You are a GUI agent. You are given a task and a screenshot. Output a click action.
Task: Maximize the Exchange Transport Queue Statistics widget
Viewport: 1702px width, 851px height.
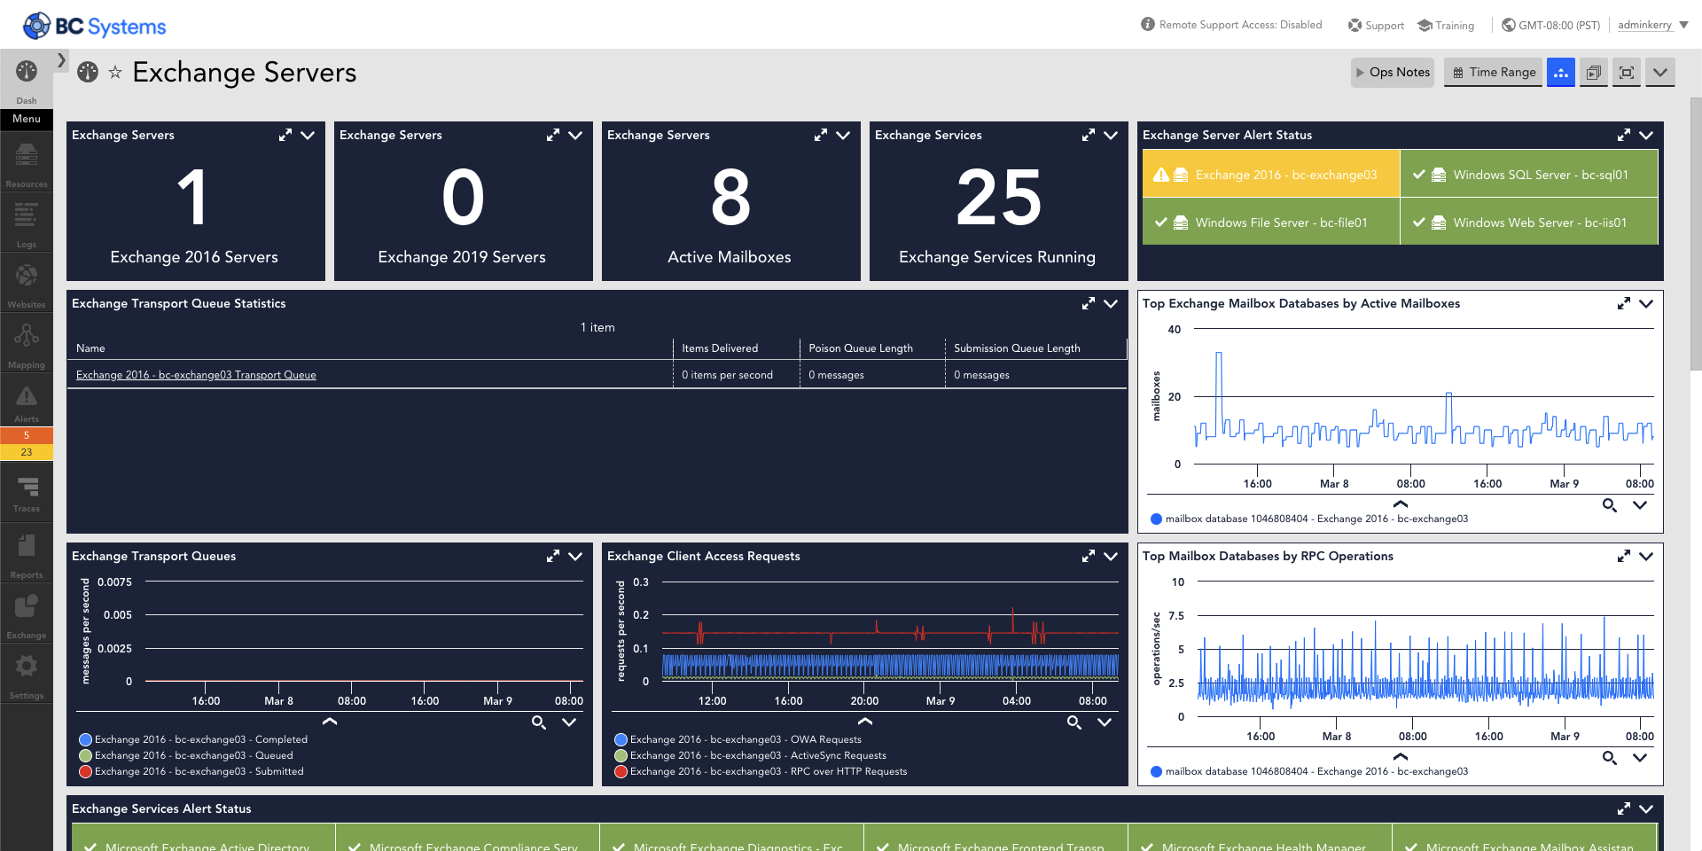click(1089, 303)
